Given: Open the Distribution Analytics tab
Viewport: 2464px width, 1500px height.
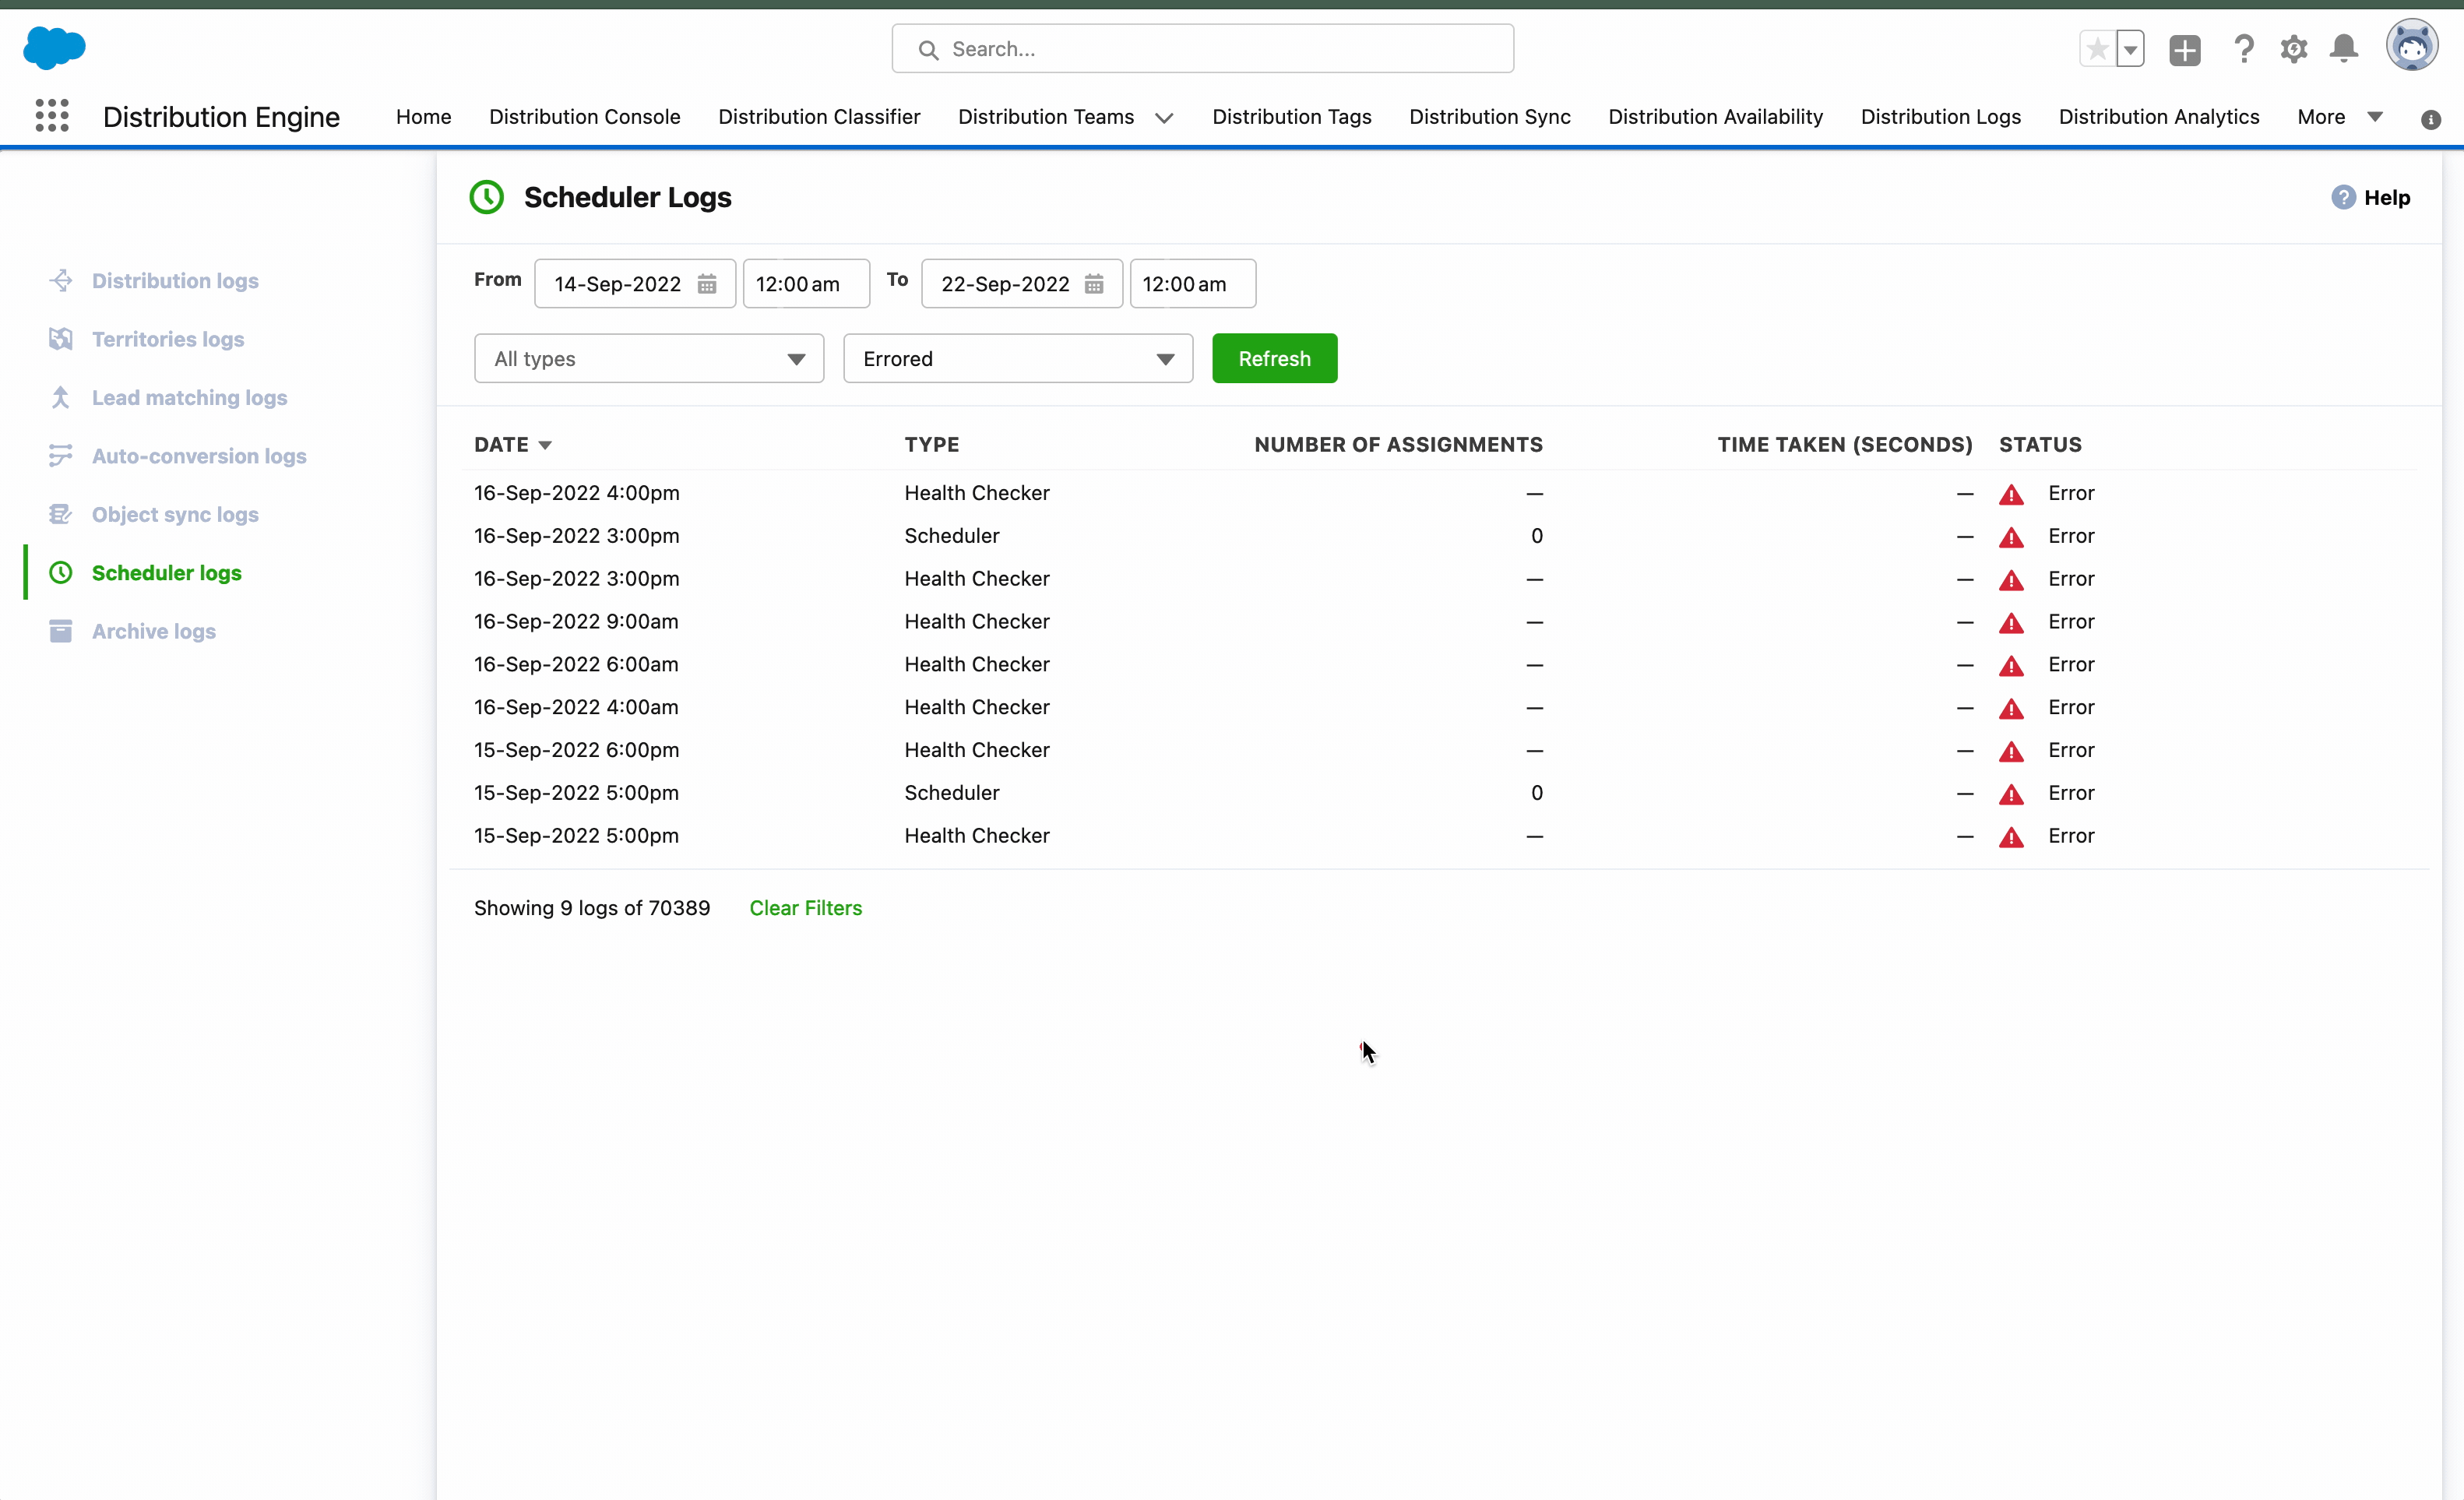Looking at the screenshot, I should pos(2158,117).
